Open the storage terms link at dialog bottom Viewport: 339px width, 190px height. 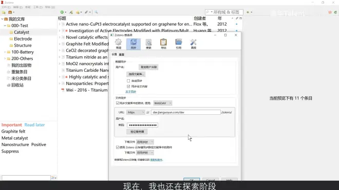pyautogui.click(x=156, y=160)
